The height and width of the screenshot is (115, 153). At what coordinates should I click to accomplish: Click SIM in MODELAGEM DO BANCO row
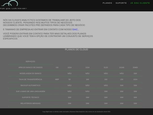click(135, 74)
